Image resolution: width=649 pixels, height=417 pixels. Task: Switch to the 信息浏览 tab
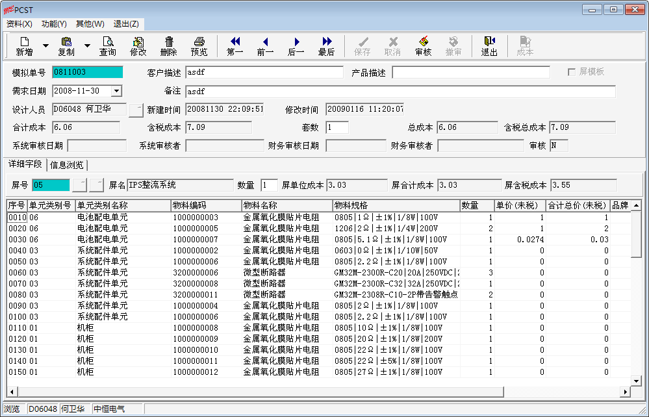67,165
